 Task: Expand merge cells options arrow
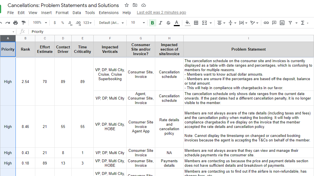click(x=211, y=23)
